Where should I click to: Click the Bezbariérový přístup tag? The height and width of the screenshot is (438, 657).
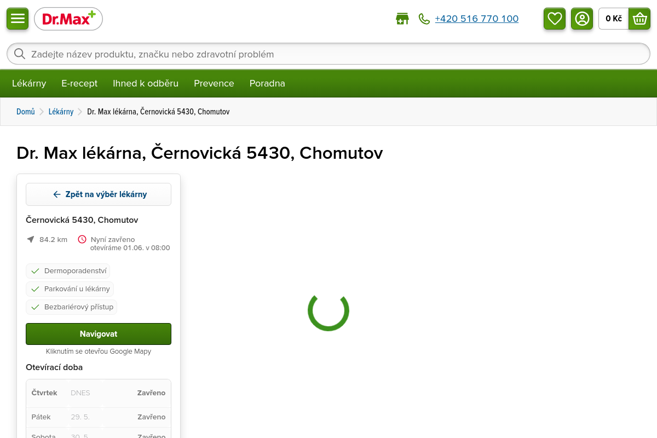(71, 307)
